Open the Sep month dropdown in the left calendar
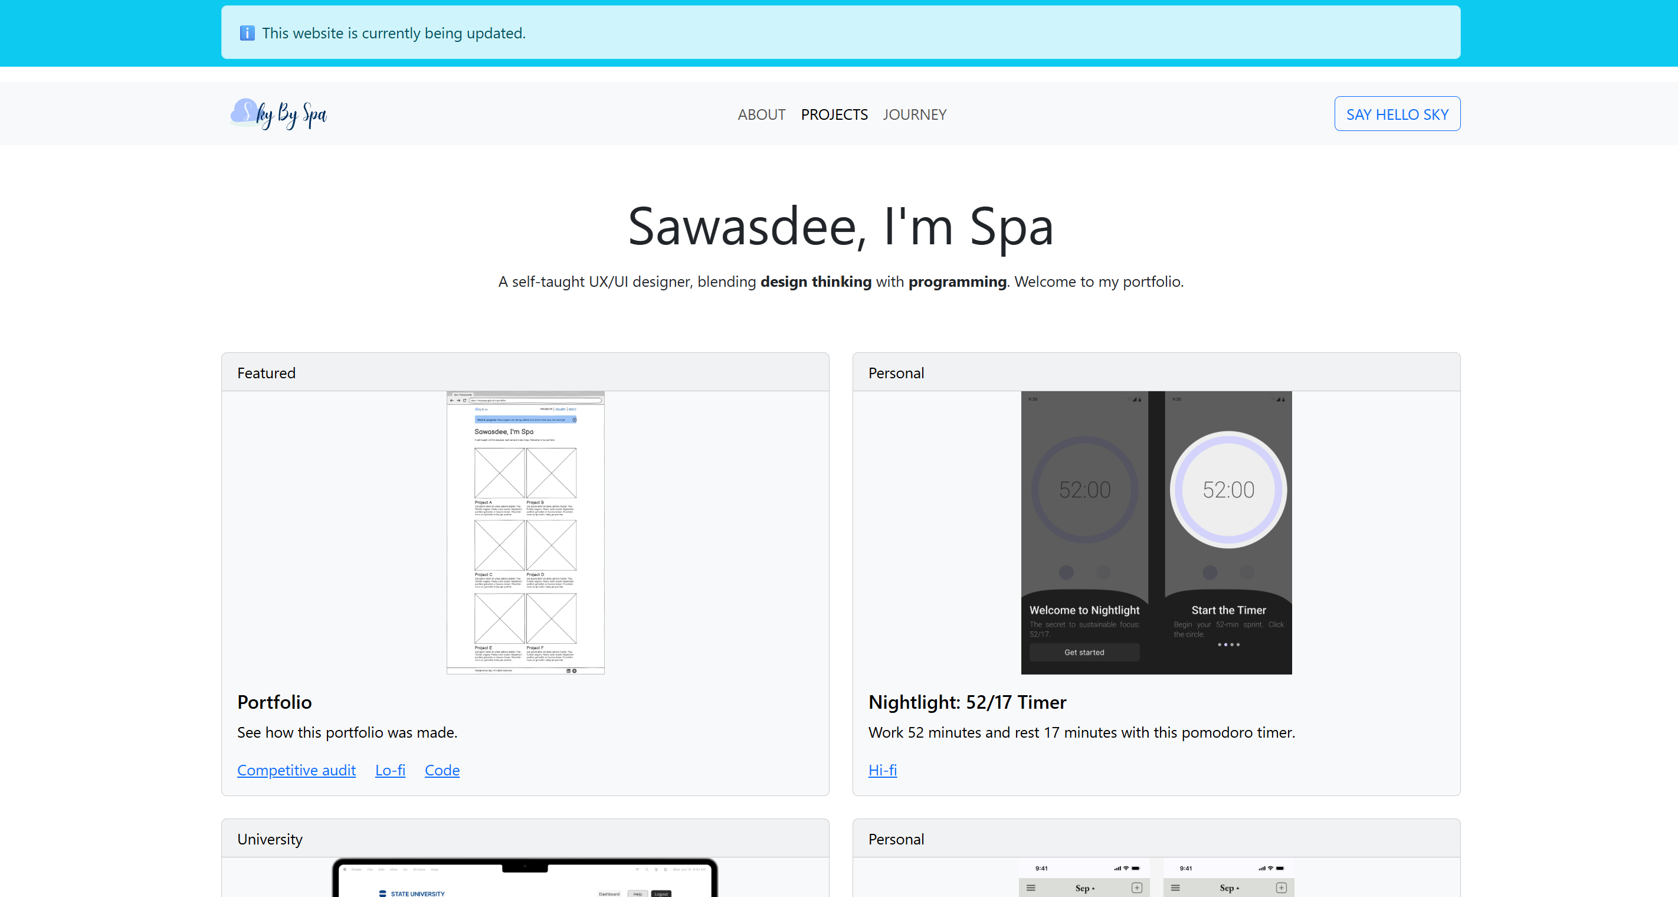 1084,889
